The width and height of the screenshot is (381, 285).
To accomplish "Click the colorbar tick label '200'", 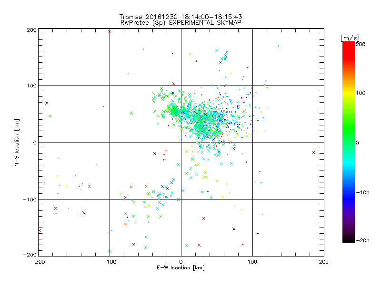I will pyautogui.click(x=361, y=44).
